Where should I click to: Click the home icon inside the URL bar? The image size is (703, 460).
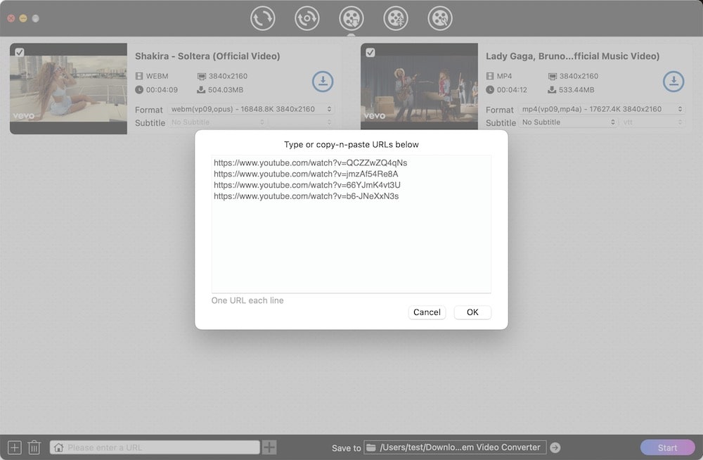[x=58, y=447]
